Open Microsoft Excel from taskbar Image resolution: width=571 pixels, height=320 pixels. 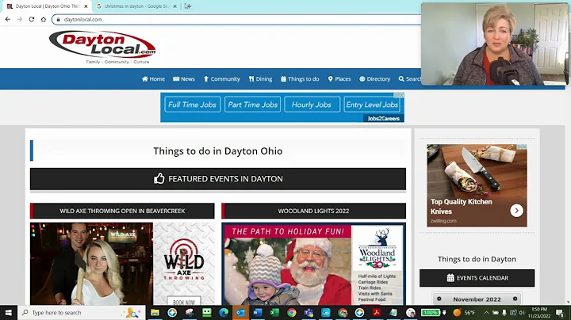click(x=274, y=313)
